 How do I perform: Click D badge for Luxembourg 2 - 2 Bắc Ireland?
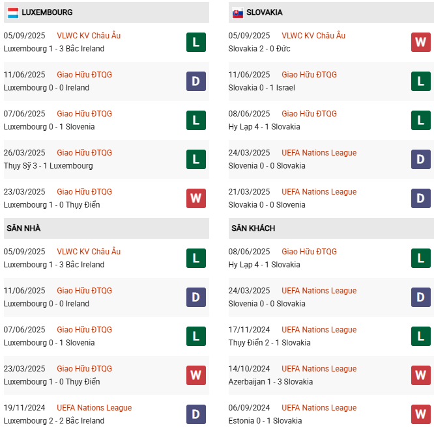pyautogui.click(x=195, y=414)
